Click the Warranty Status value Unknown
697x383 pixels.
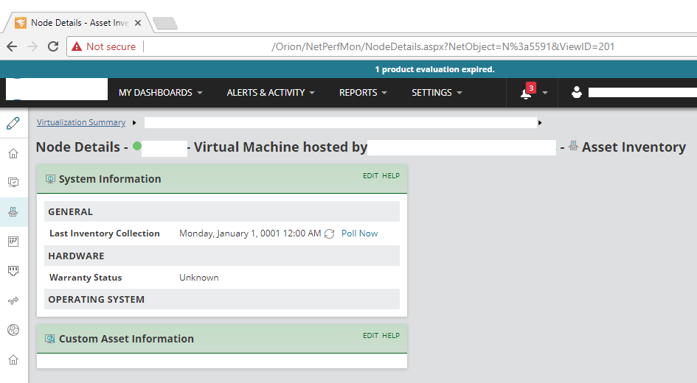point(198,278)
